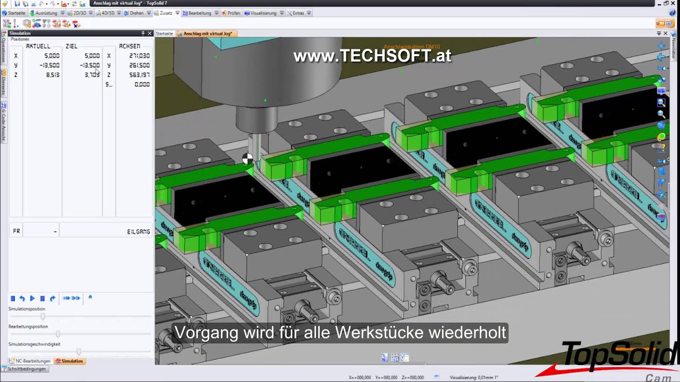Switch to the NC-Bearbeitungen tab

click(x=30, y=361)
